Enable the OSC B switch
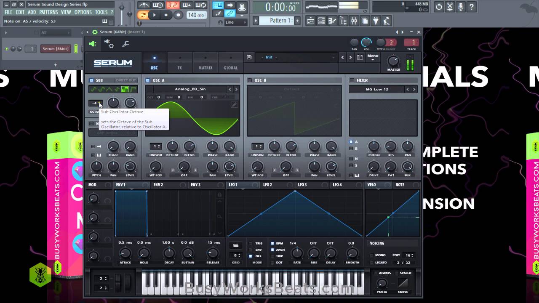The width and height of the screenshot is (539, 303). pyautogui.click(x=250, y=80)
